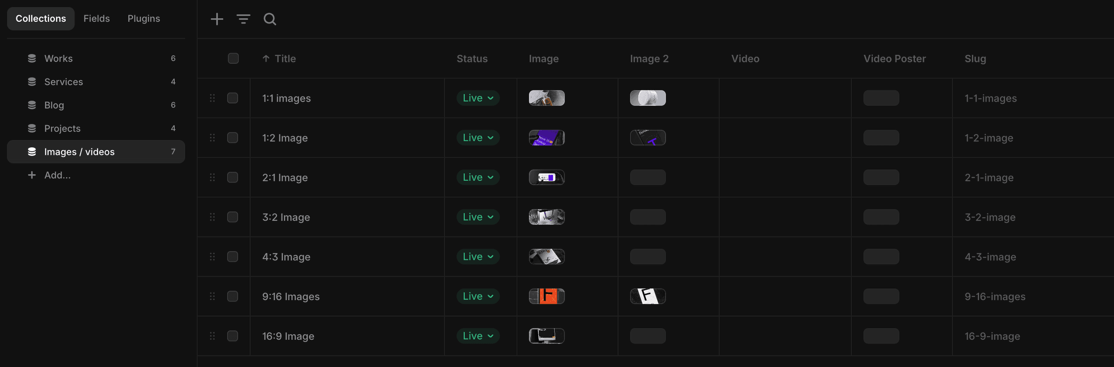This screenshot has height=367, width=1114.
Task: Click the plus icon to add item
Action: pyautogui.click(x=217, y=19)
